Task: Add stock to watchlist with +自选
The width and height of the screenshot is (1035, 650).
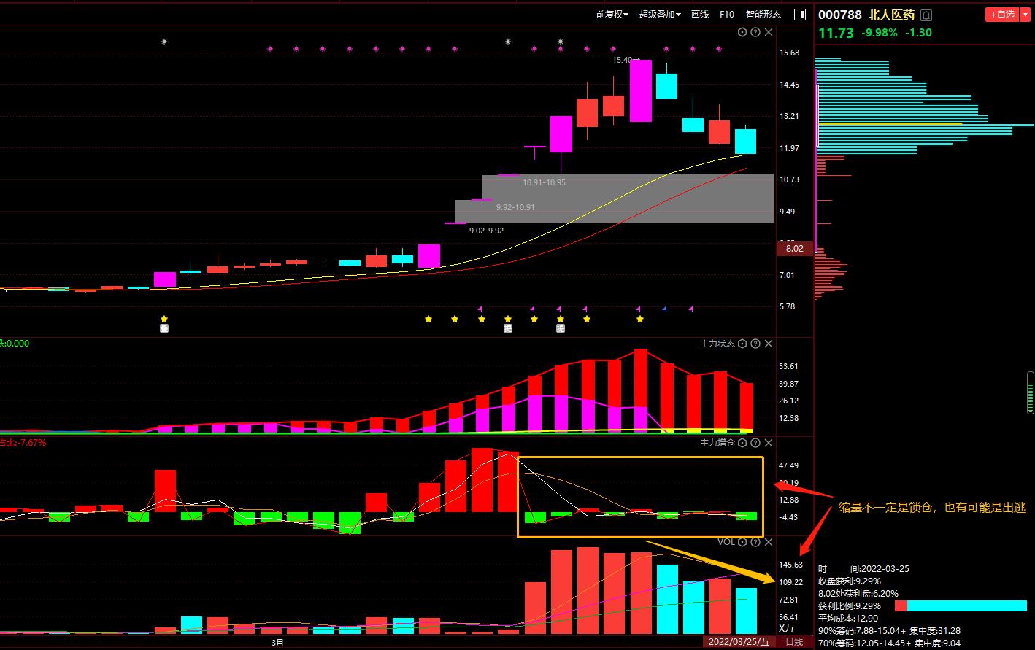Action: (x=1002, y=15)
